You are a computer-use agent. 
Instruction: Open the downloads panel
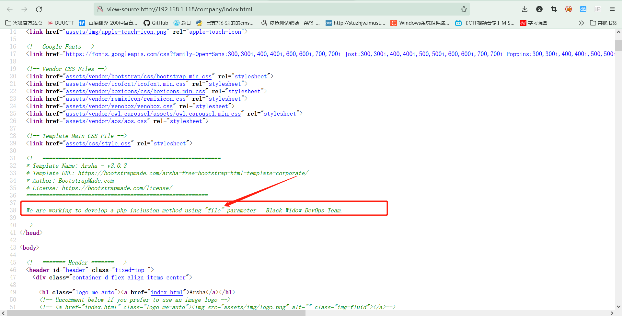coord(525,9)
